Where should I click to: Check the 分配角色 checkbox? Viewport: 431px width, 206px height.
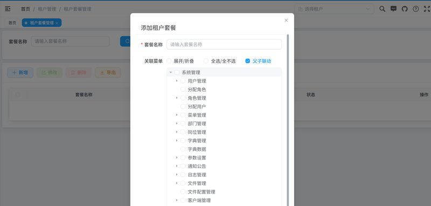pyautogui.click(x=183, y=90)
